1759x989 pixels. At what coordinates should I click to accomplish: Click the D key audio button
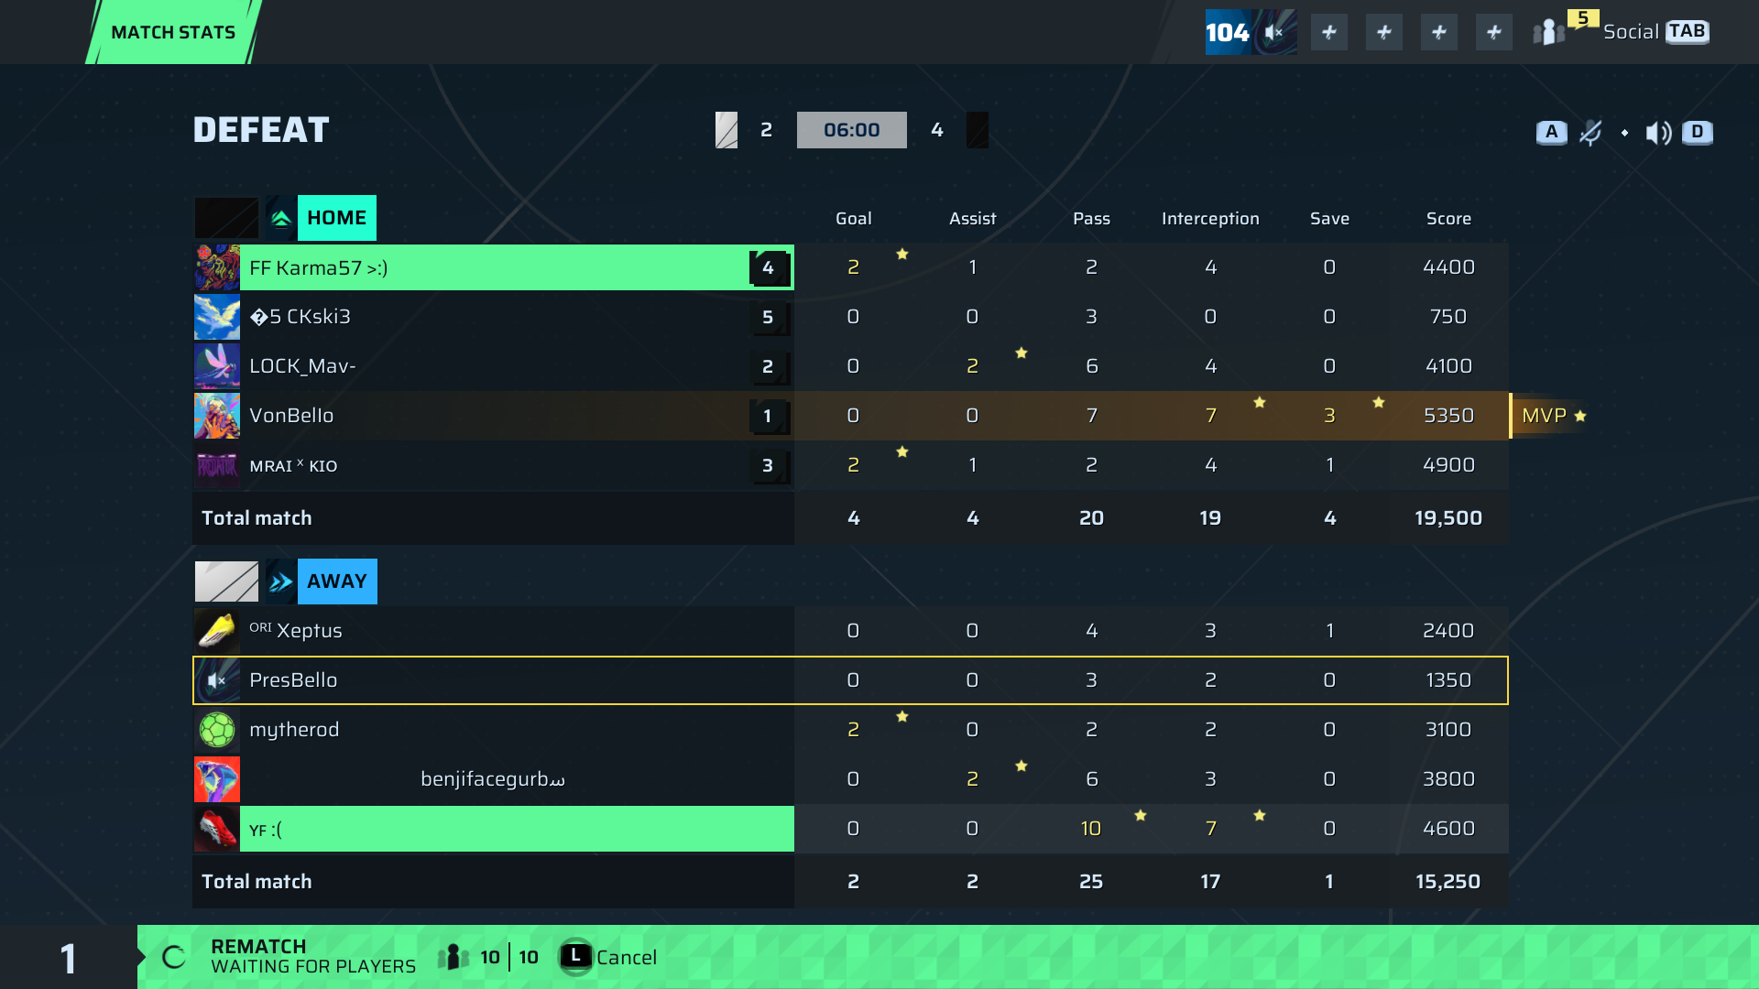(x=1698, y=133)
